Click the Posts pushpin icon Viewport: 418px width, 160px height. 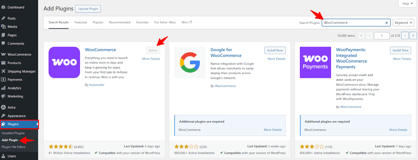click(3, 18)
